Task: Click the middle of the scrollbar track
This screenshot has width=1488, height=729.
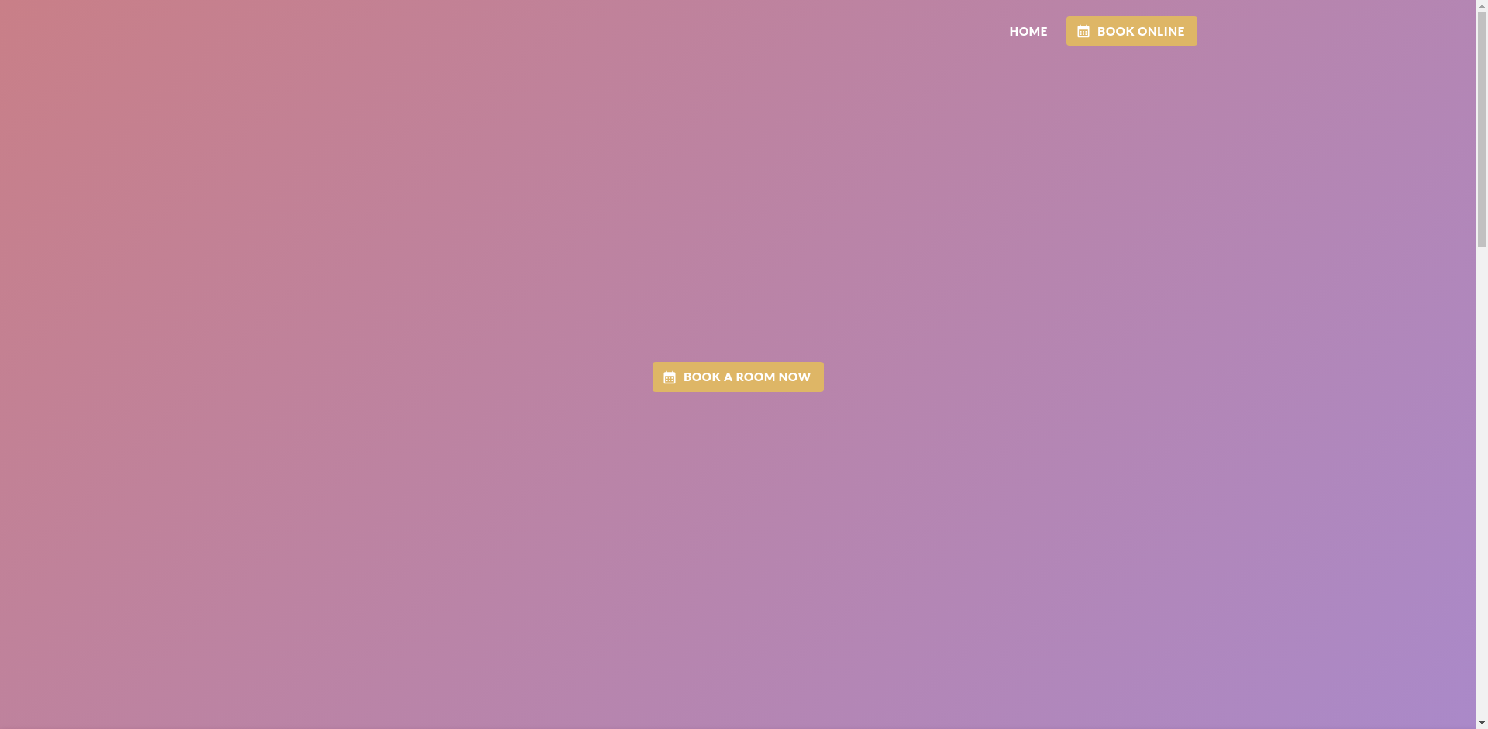Action: [1482, 364]
